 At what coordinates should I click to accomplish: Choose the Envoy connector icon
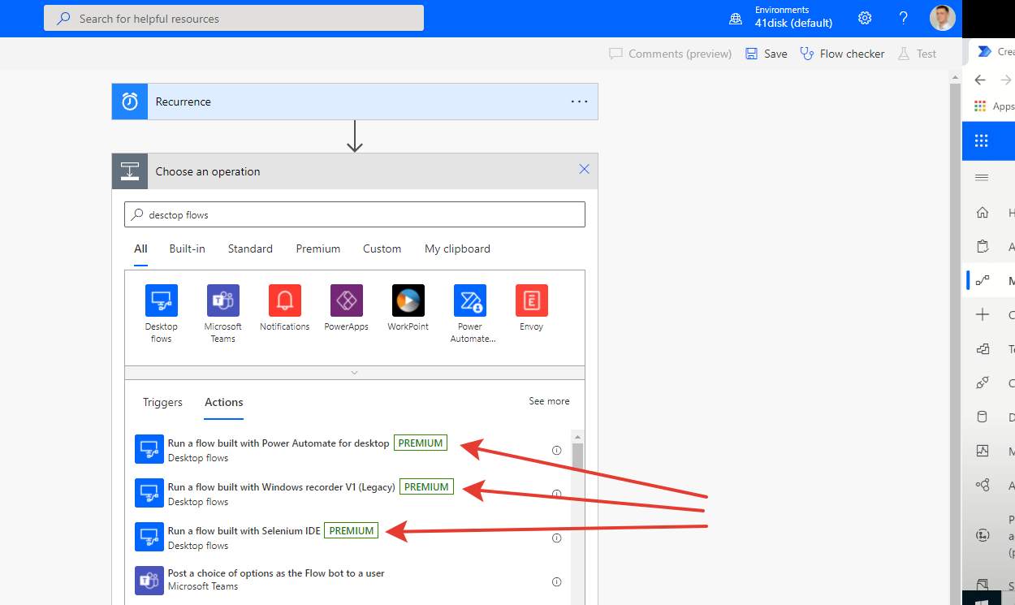(531, 300)
